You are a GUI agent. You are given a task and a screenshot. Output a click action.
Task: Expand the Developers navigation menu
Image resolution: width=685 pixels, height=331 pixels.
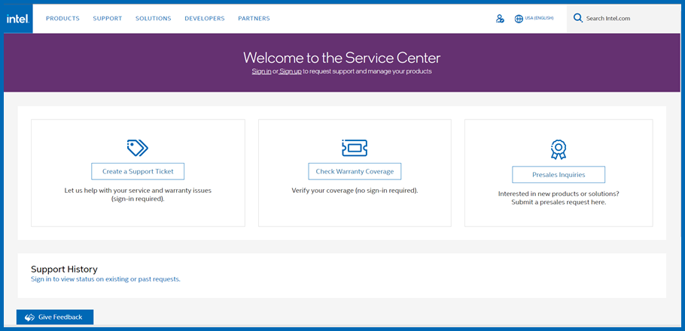(x=204, y=19)
